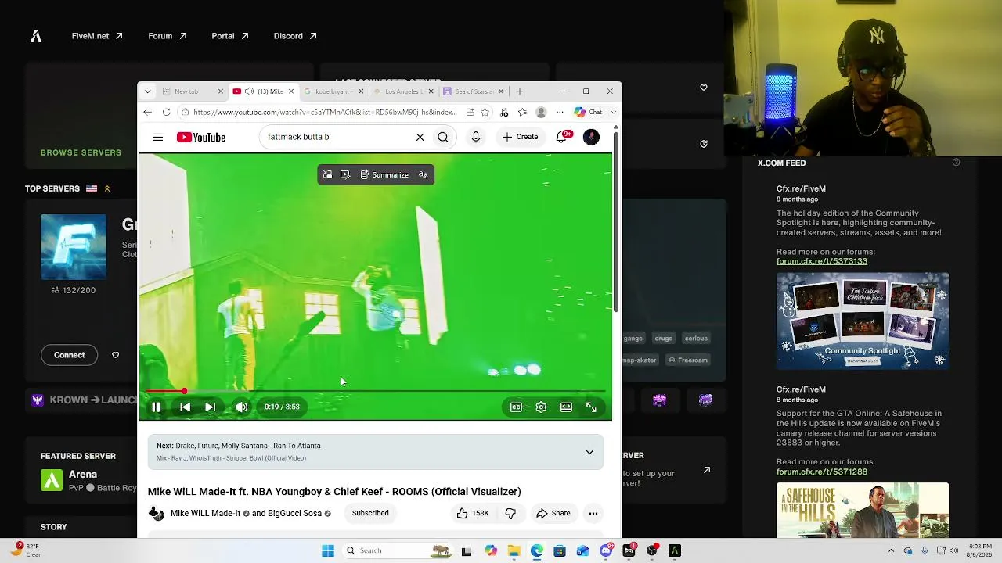Collapse the TOP SERVERS region chevron

click(107, 188)
